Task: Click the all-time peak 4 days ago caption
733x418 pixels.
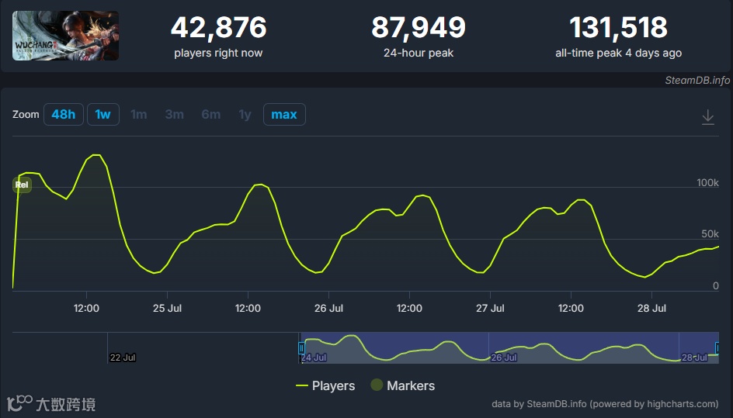Action: [618, 54]
